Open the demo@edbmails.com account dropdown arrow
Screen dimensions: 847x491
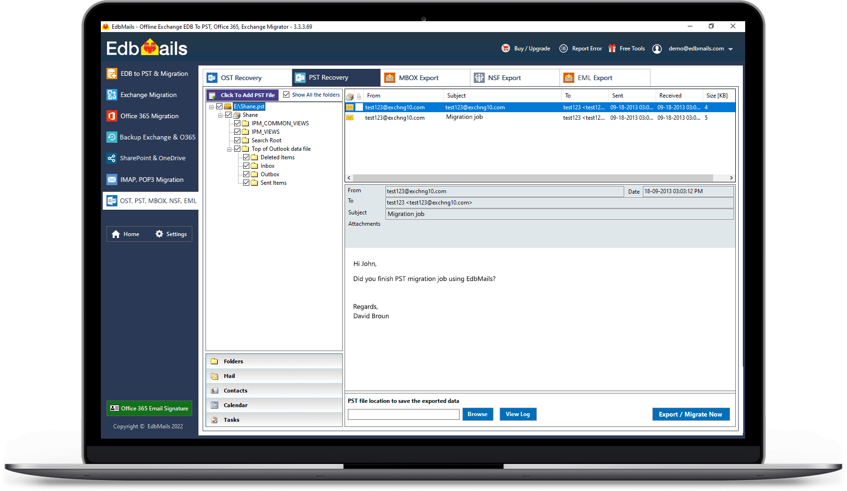(731, 49)
